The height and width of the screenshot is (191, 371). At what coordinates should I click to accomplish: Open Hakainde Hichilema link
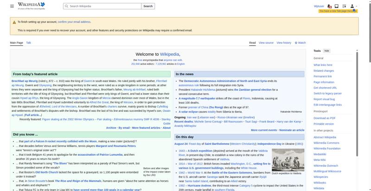tap(203, 90)
